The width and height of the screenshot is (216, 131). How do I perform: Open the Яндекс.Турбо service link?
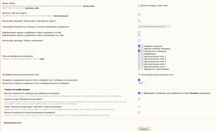(x=89, y=6)
